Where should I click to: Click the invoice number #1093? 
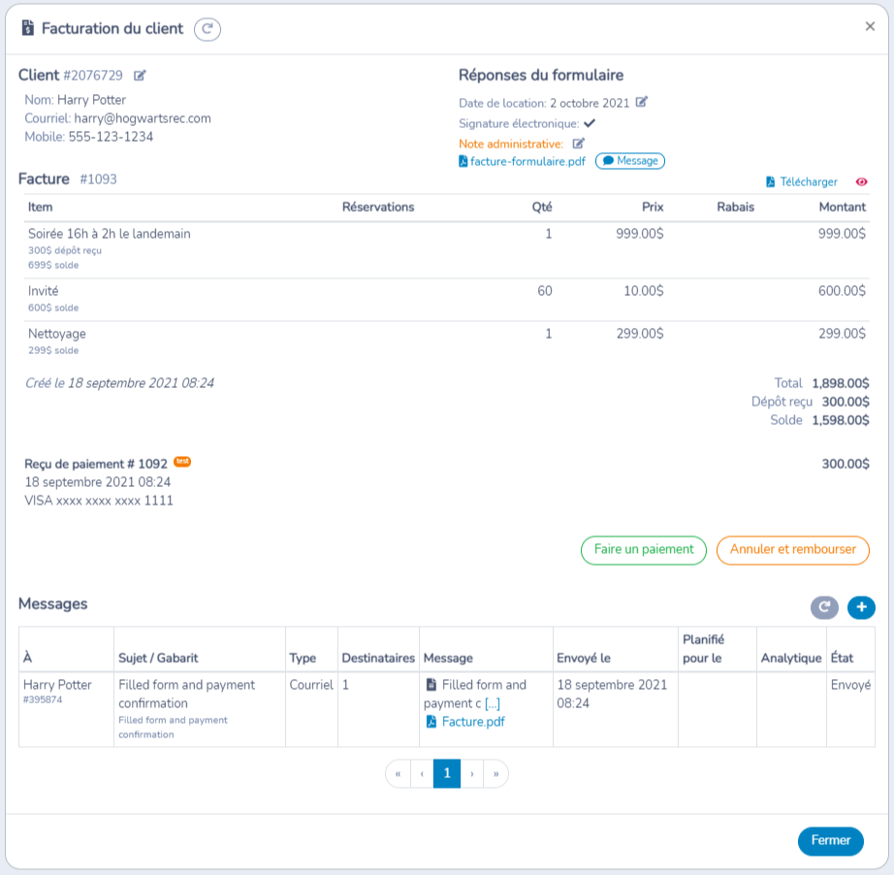[x=98, y=179]
